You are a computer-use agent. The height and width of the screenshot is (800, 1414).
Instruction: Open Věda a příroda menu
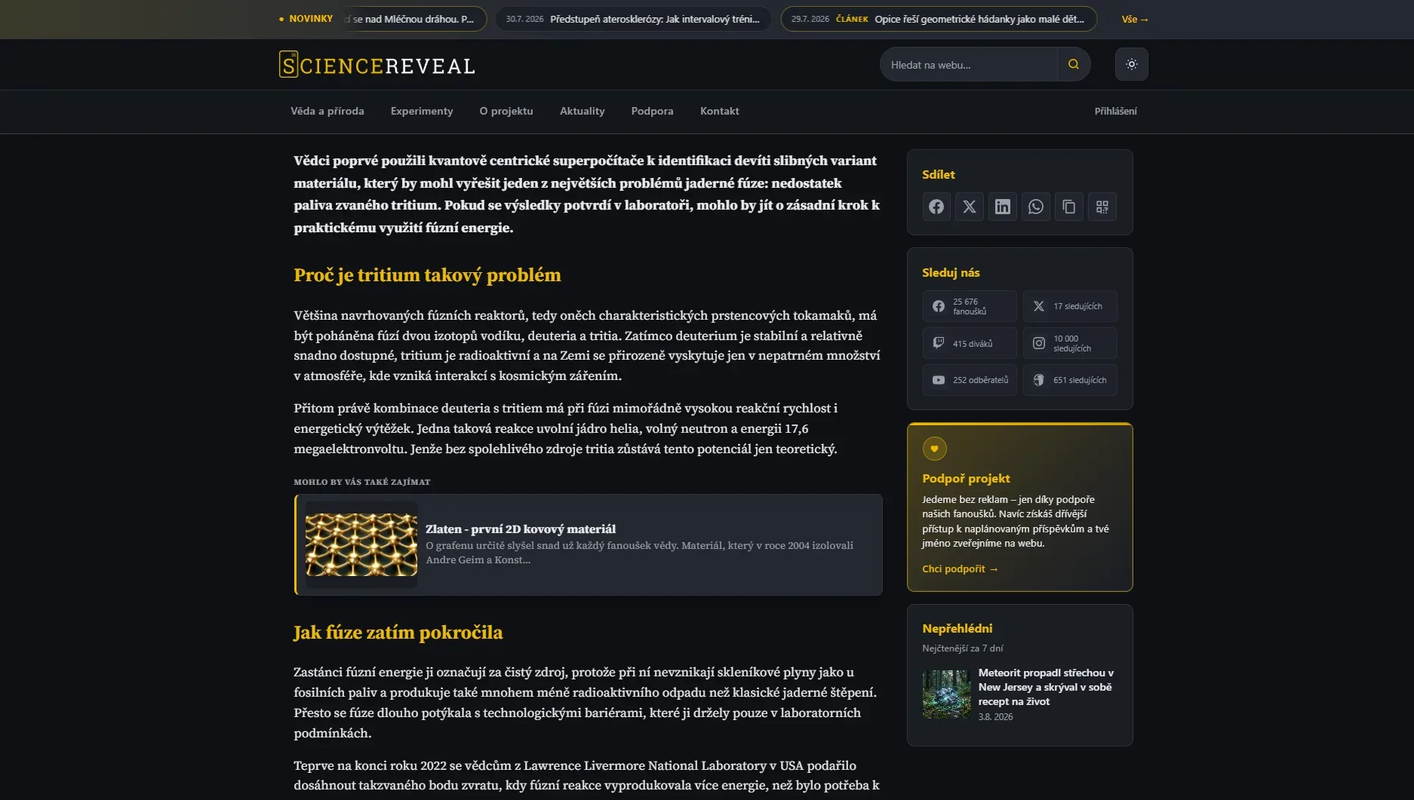pyautogui.click(x=327, y=111)
